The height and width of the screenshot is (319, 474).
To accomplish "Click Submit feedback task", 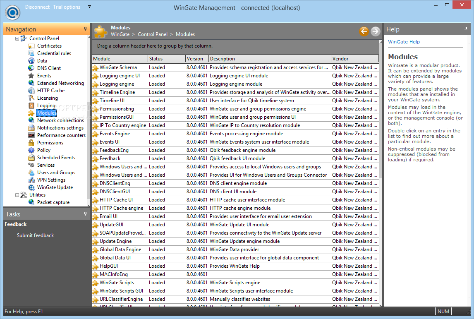I will tap(36, 235).
